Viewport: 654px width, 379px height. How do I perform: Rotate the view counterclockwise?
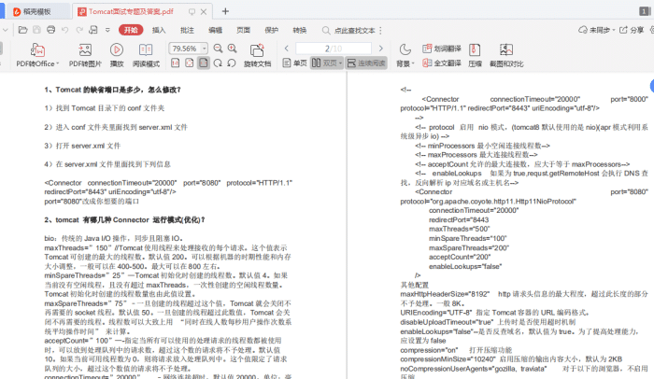pyautogui.click(x=232, y=63)
